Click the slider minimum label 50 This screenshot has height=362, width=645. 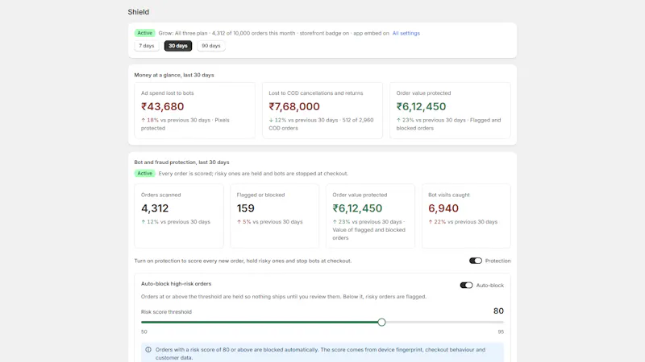pyautogui.click(x=144, y=331)
